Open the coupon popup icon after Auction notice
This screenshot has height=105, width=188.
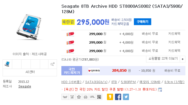(x=160, y=90)
